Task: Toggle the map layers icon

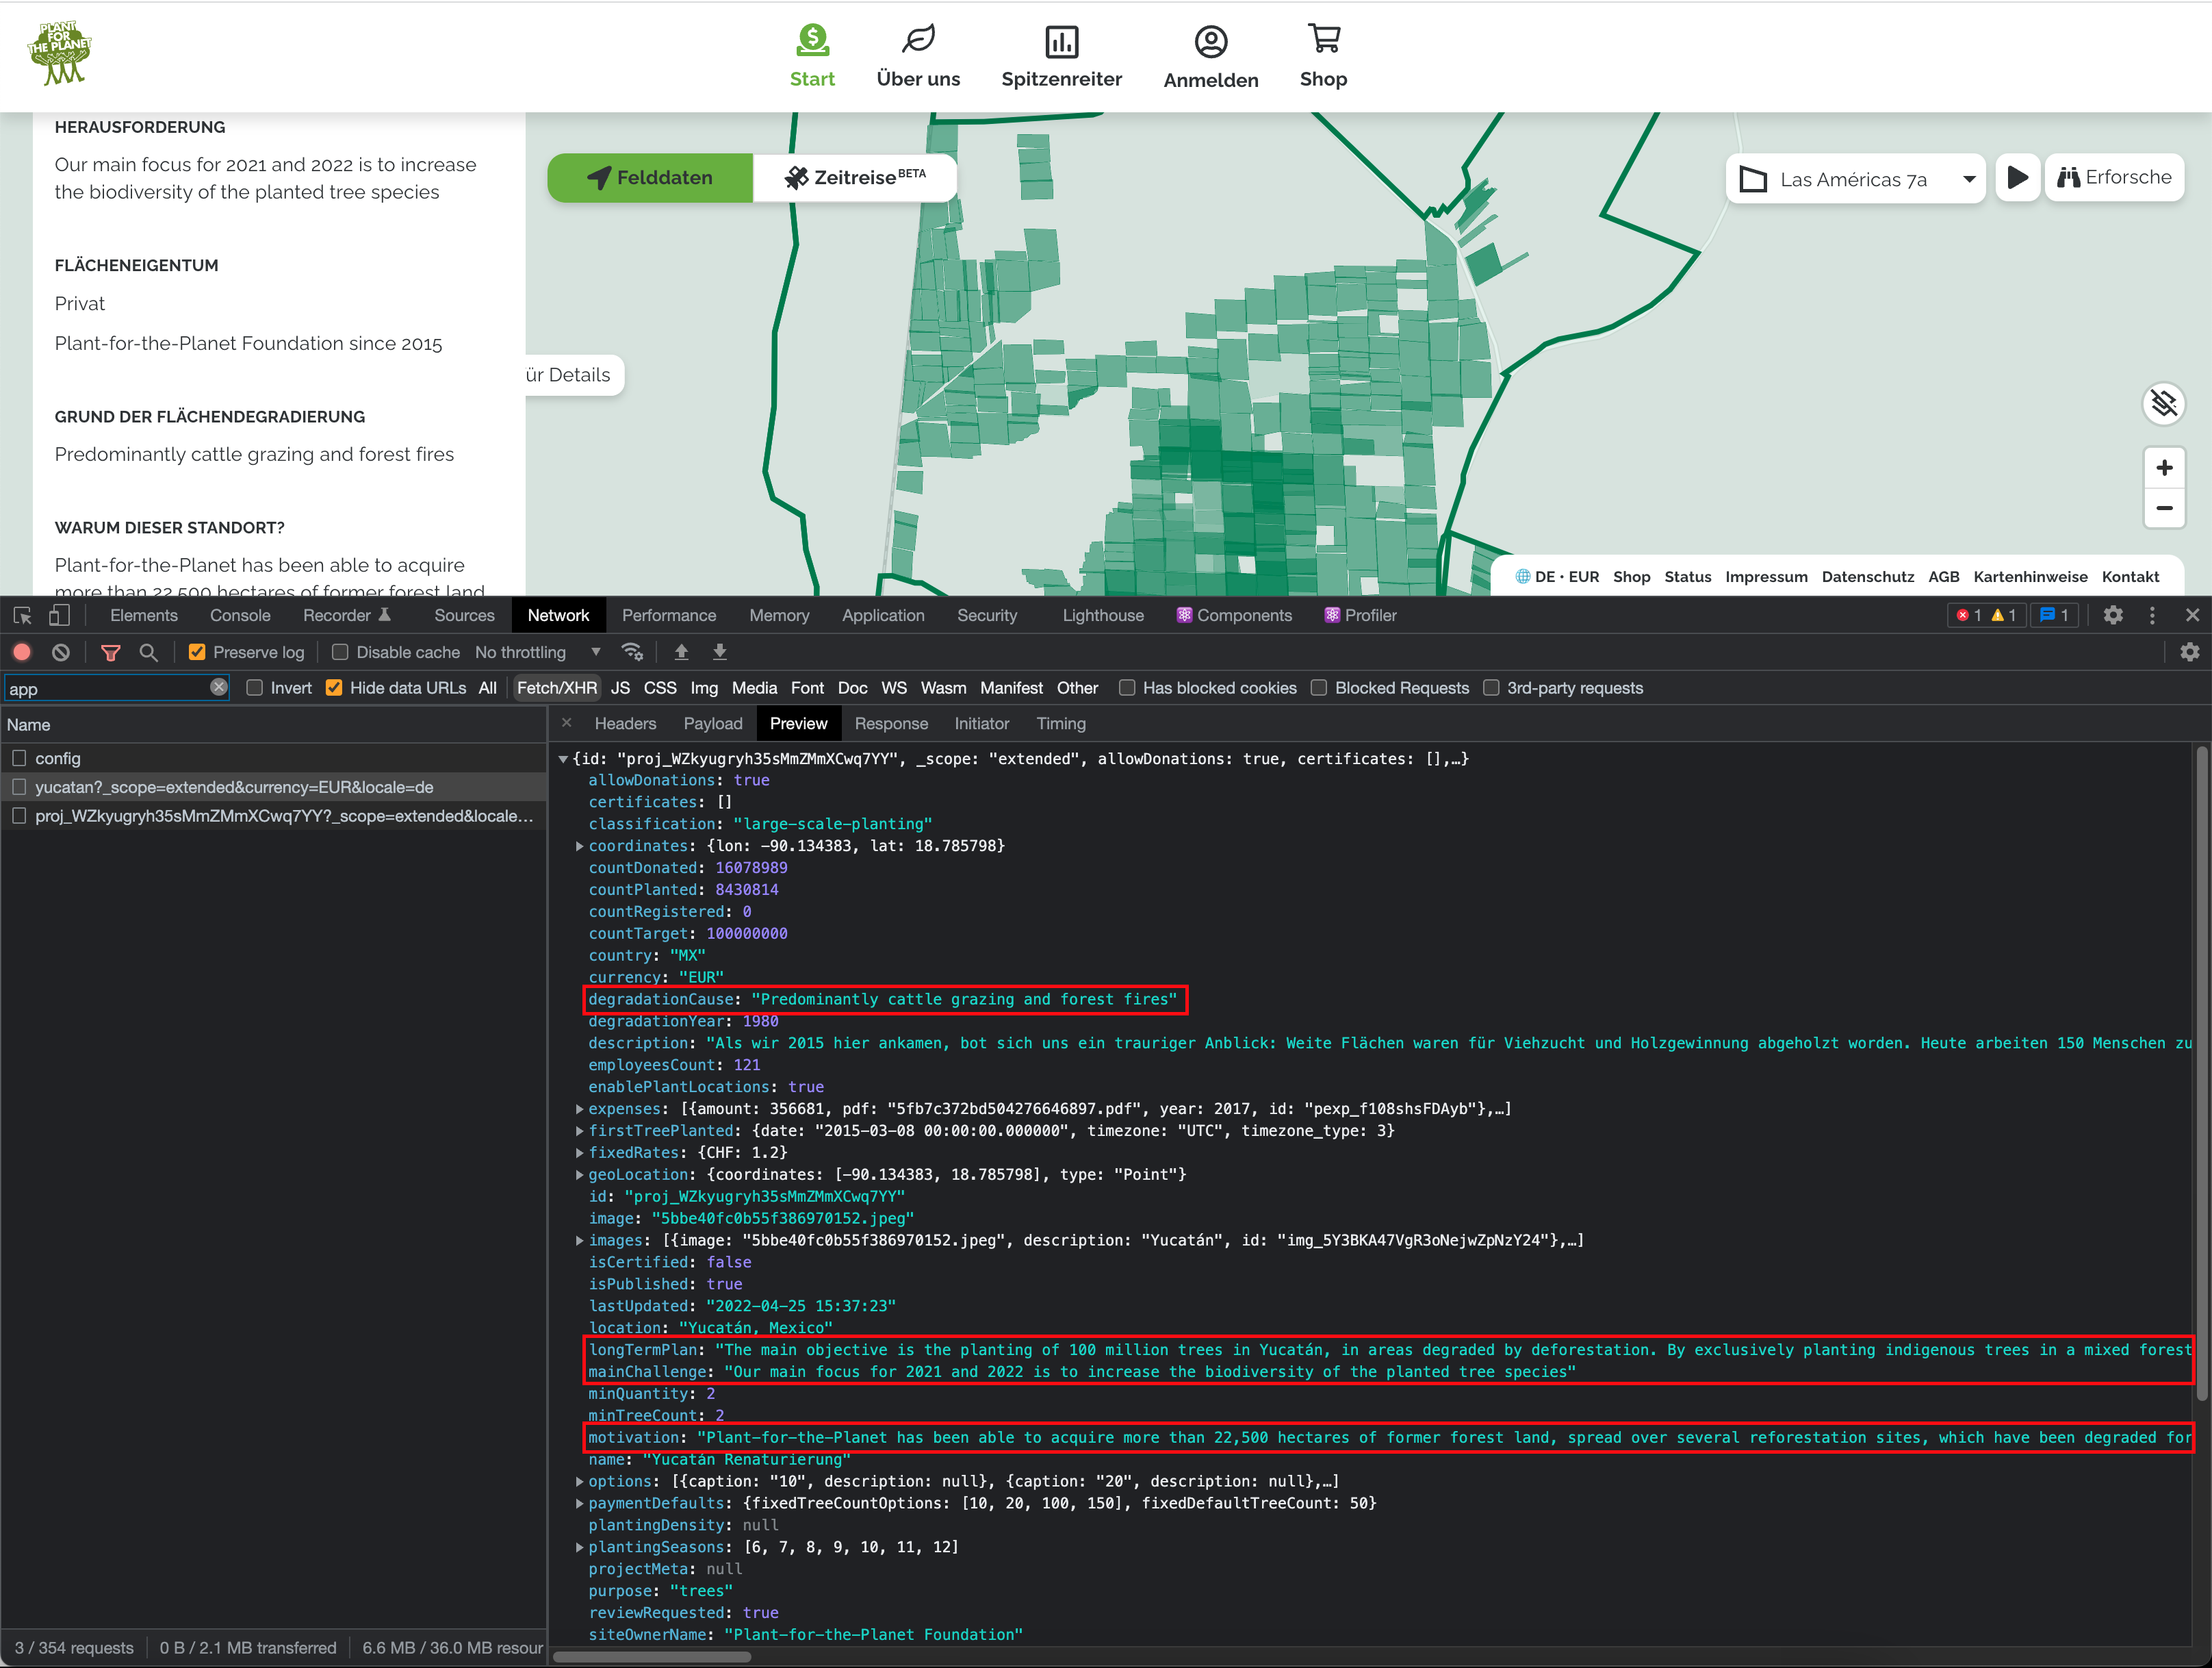Action: pyautogui.click(x=2164, y=403)
